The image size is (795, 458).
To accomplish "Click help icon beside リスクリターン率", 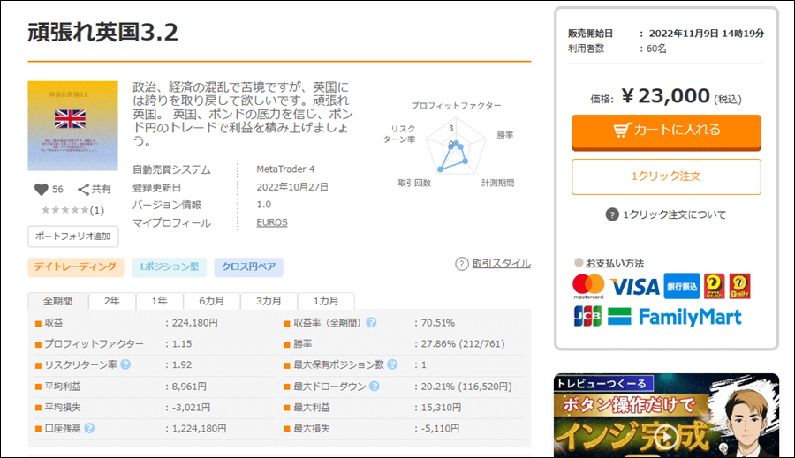I will (x=126, y=364).
